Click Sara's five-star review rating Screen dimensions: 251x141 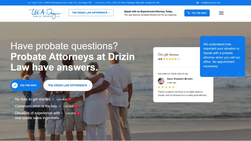pos(166,87)
